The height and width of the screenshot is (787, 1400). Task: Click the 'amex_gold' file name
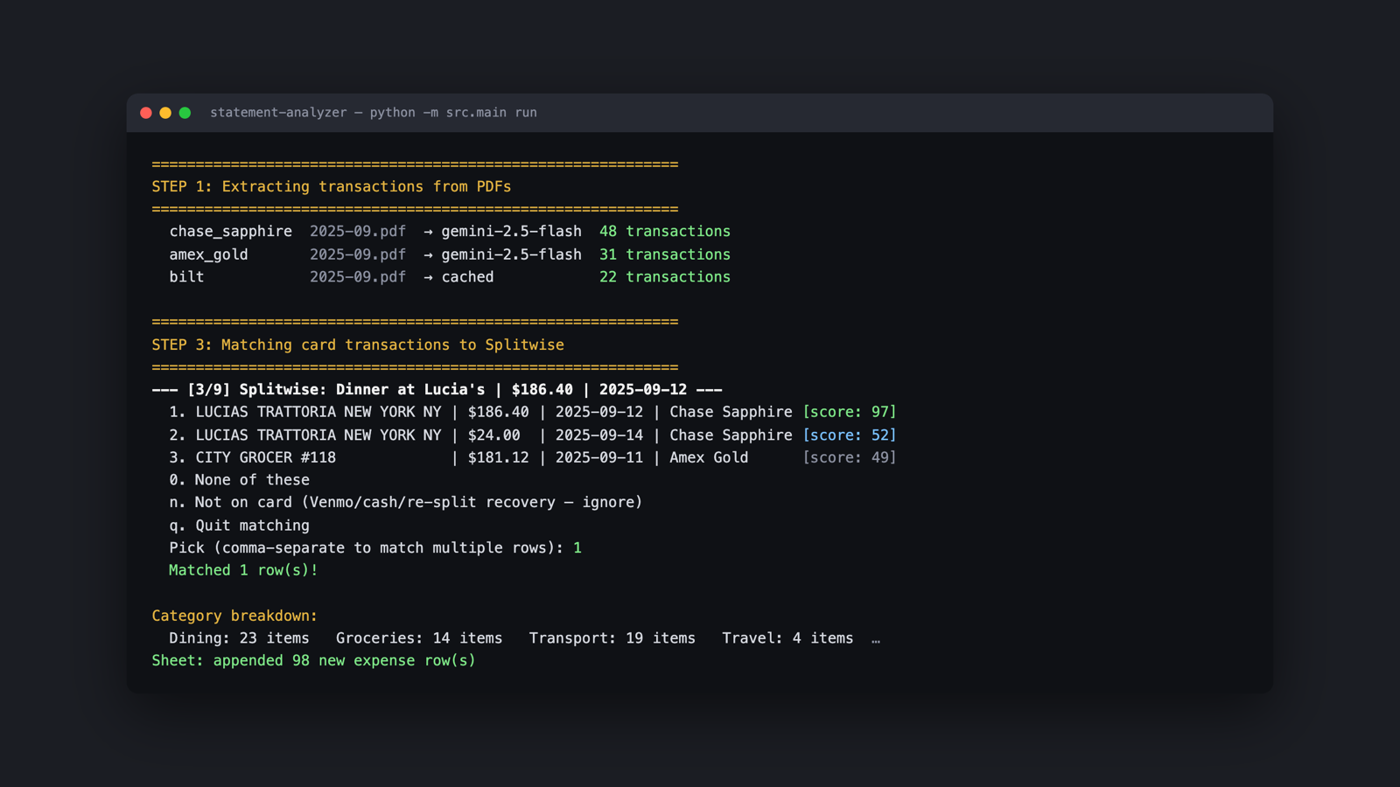208,254
